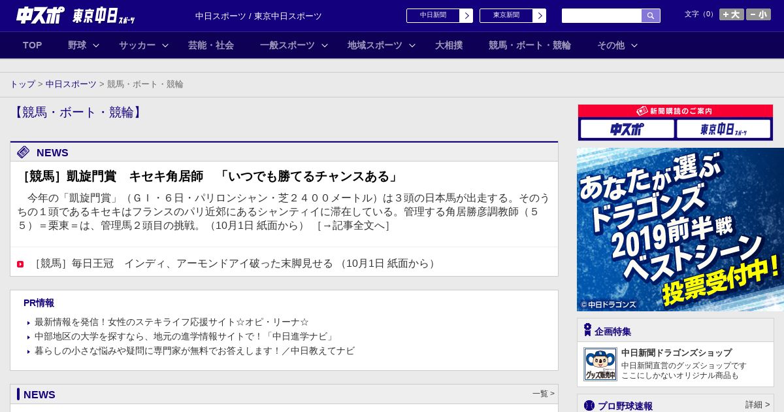Open 競馬・ボート・競輪 navigation item
784x412 pixels.
click(x=530, y=45)
